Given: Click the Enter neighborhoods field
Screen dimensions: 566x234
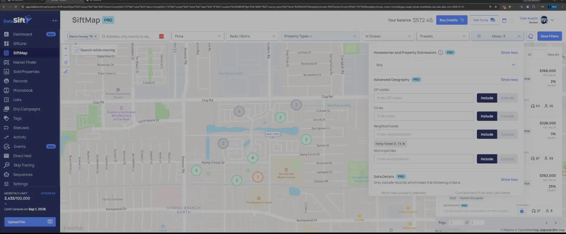Looking at the screenshot, I should pyautogui.click(x=424, y=134).
